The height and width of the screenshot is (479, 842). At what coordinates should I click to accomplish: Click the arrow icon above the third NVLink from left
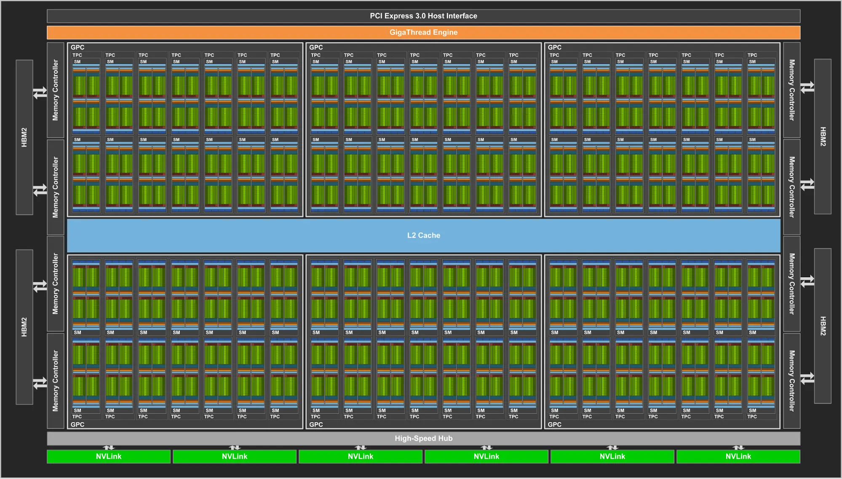(x=361, y=448)
